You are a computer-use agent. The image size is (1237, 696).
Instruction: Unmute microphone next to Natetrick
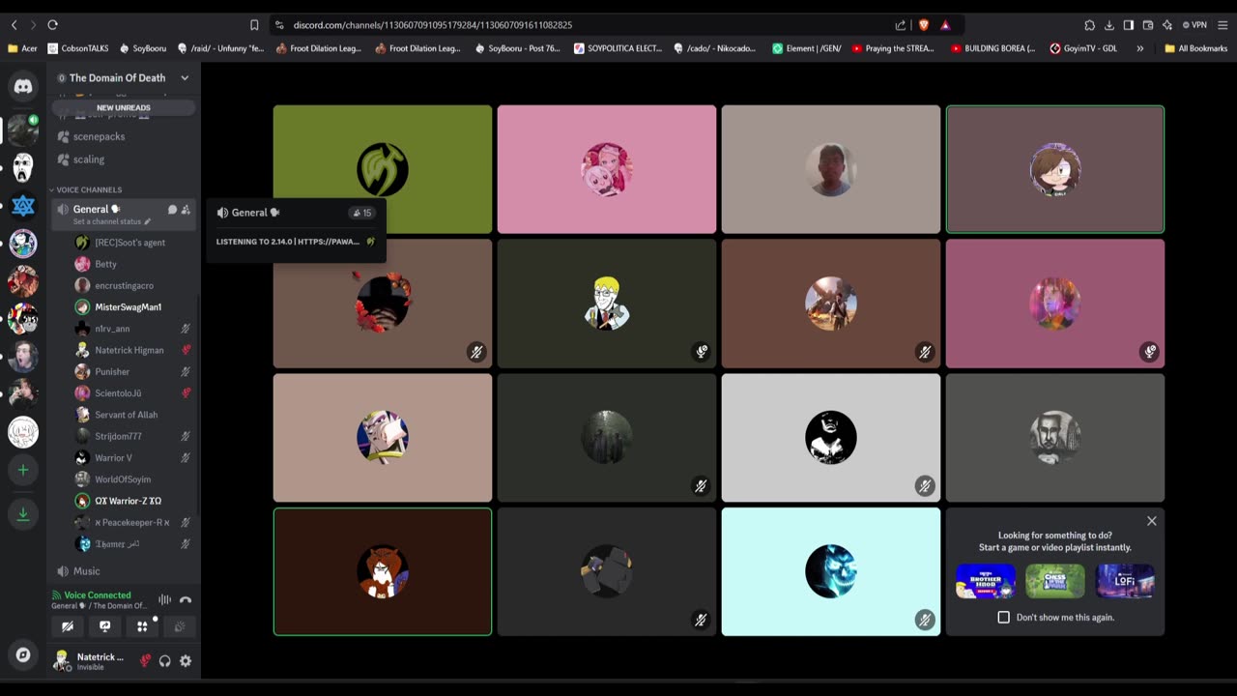pyautogui.click(x=146, y=661)
